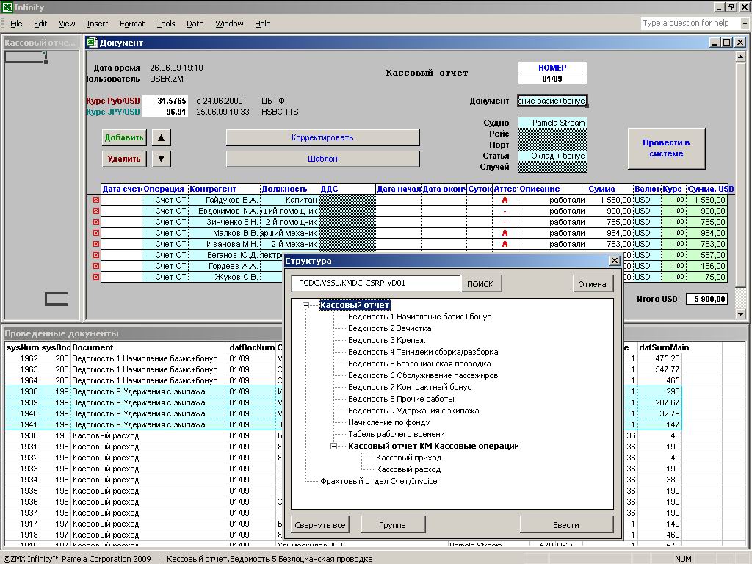Click red delete icon in Гайдуков В.А. row
This screenshot has height=564, width=752.
96,200
